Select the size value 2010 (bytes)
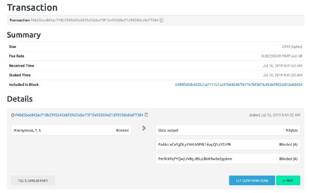 (x=292, y=46)
